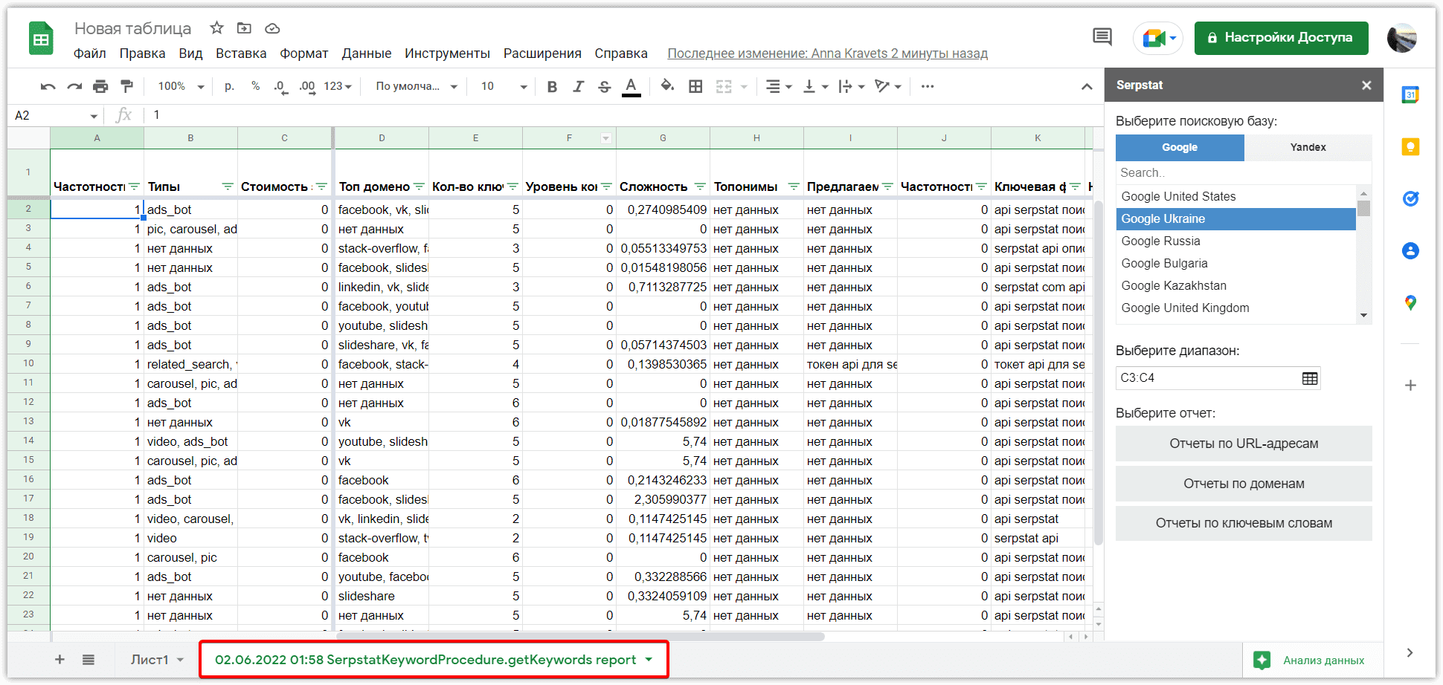
Task: Click the redo arrow icon
Action: [74, 87]
